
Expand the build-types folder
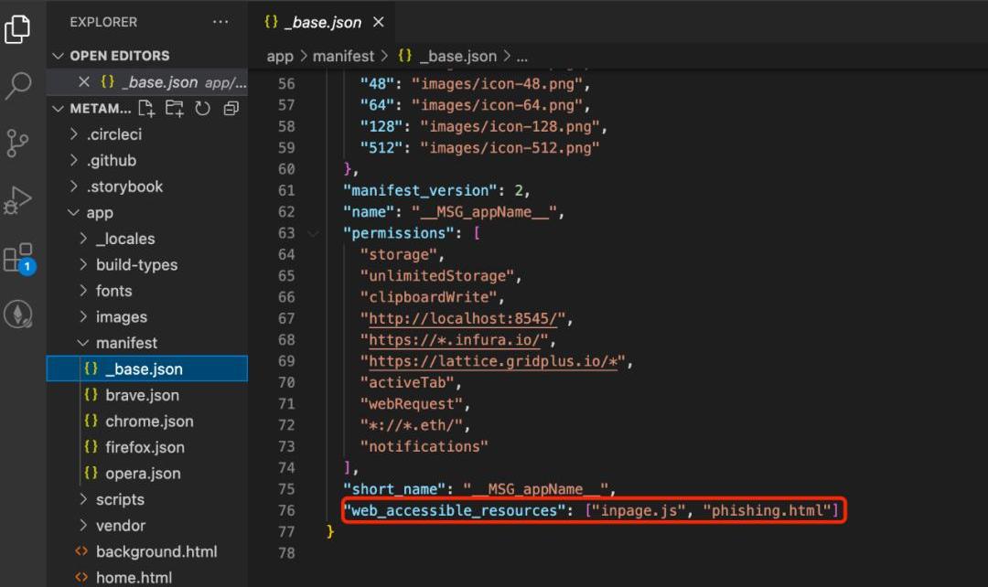83,264
